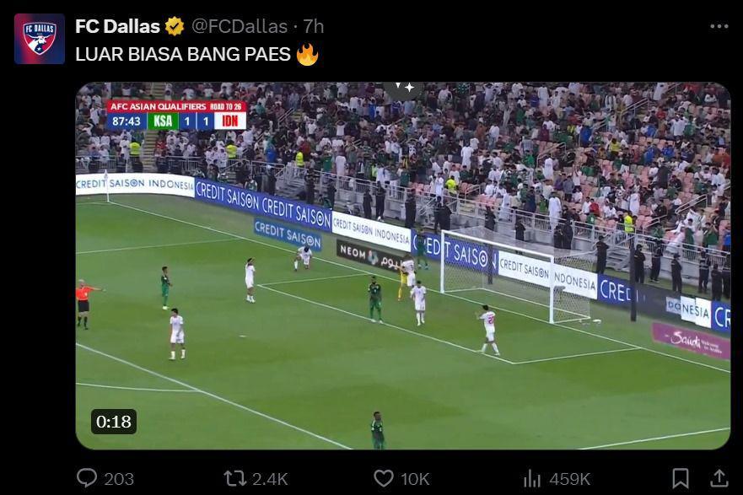Open the three-dot more options menu
Viewport: 743px width, 495px height.
tap(719, 26)
